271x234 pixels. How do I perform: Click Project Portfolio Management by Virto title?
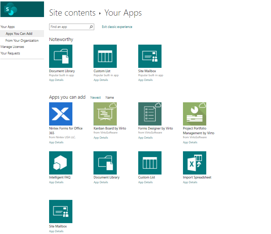tap(199, 131)
